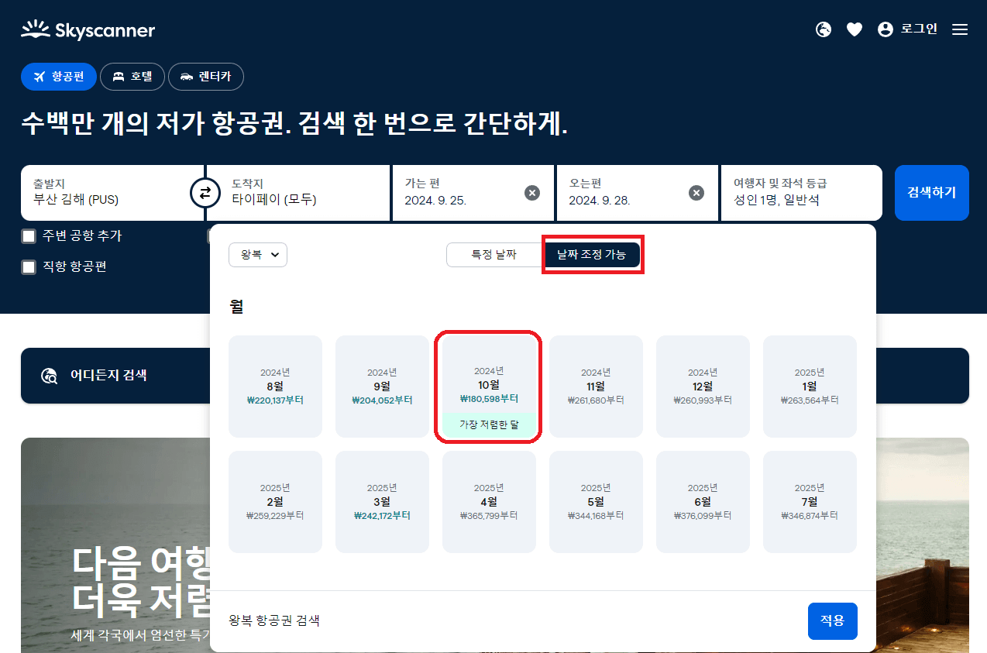Switch to the 호텔 tab
The height and width of the screenshot is (653, 987).
132,77
